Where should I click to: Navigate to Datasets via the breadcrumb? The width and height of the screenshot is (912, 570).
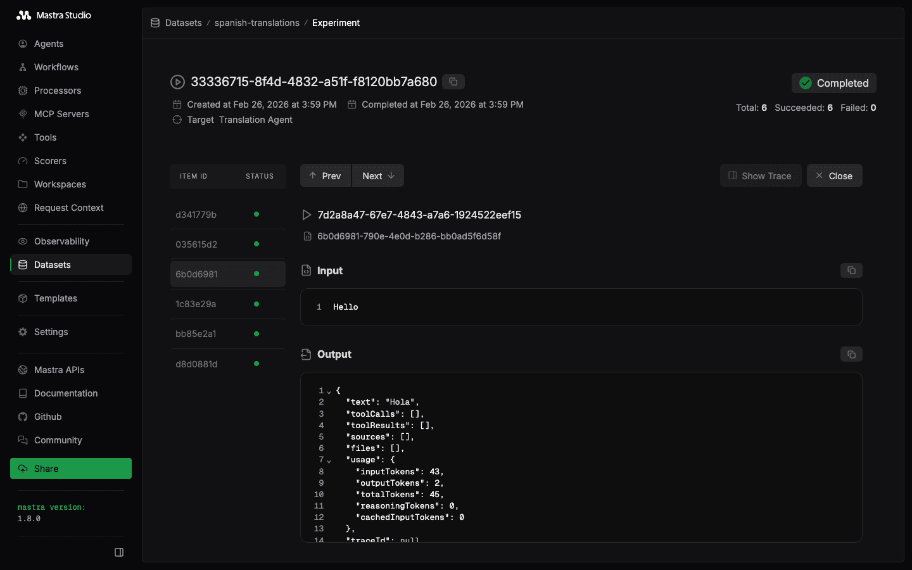[183, 23]
